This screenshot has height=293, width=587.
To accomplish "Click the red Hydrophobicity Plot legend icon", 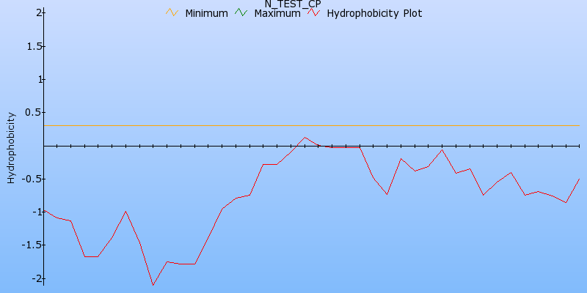I will [314, 12].
